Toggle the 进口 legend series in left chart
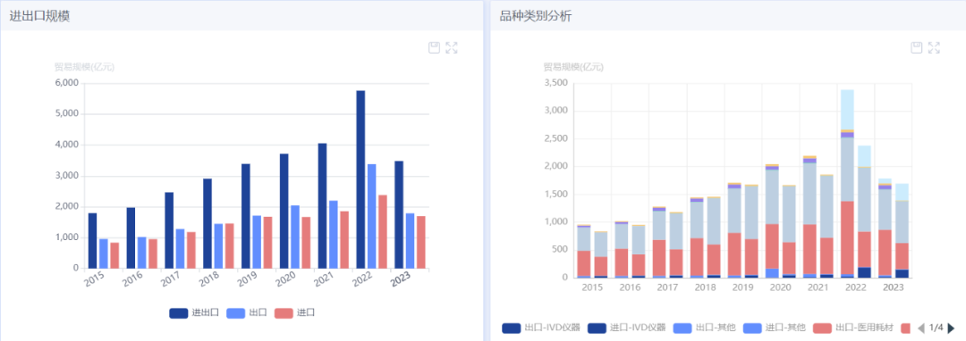Image resolution: width=966 pixels, height=341 pixels. (x=294, y=313)
